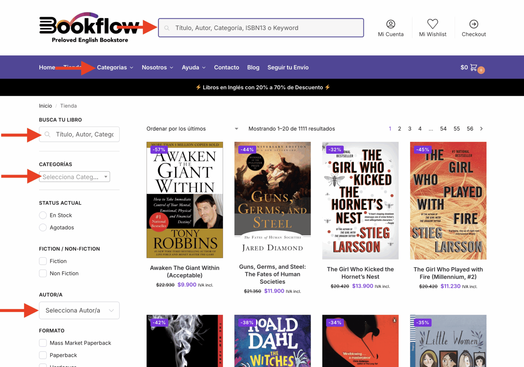Click the header Título, Autor search field
Screen dimensions: 524x367
point(261,28)
